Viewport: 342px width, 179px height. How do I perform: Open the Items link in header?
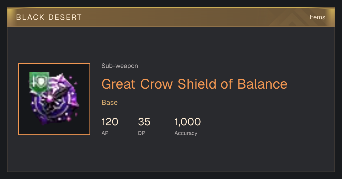(317, 17)
